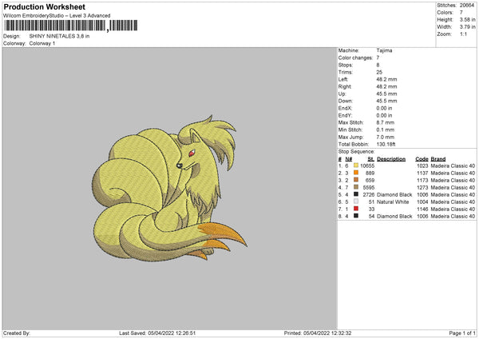The width and height of the screenshot is (479, 339).
Task: Click the Stops value 8
Action: click(x=378, y=65)
